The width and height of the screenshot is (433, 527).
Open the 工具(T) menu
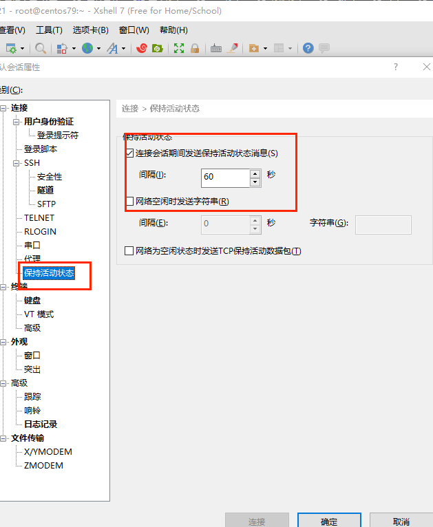pyautogui.click(x=49, y=30)
